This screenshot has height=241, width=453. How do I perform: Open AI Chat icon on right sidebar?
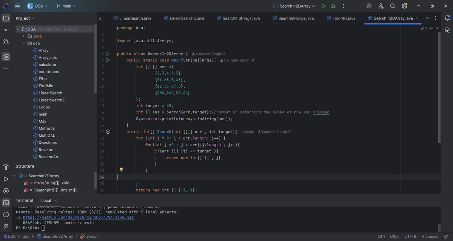coord(447,30)
